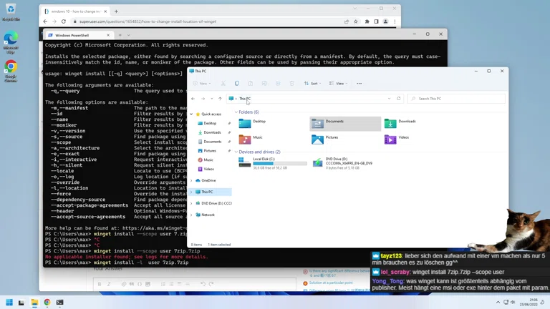This screenshot has width=550, height=309.
Task: Open Chrome profile avatar icon
Action: [x=385, y=21]
